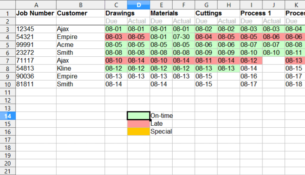The width and height of the screenshot is (305, 175).
Task: Select the orange Special color cell
Action: 138,131
